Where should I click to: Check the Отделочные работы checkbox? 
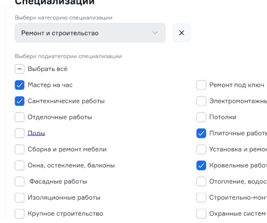(x=19, y=117)
